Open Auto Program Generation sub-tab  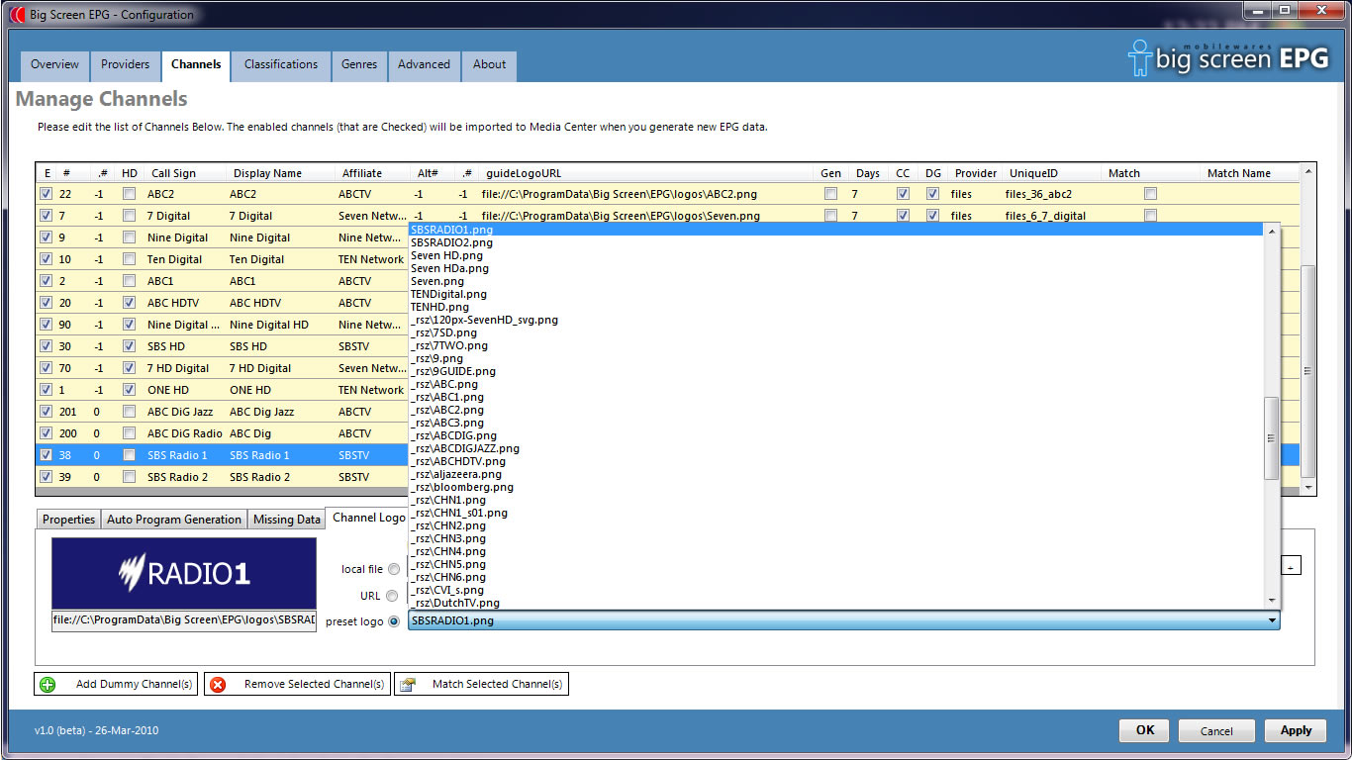pyautogui.click(x=174, y=520)
